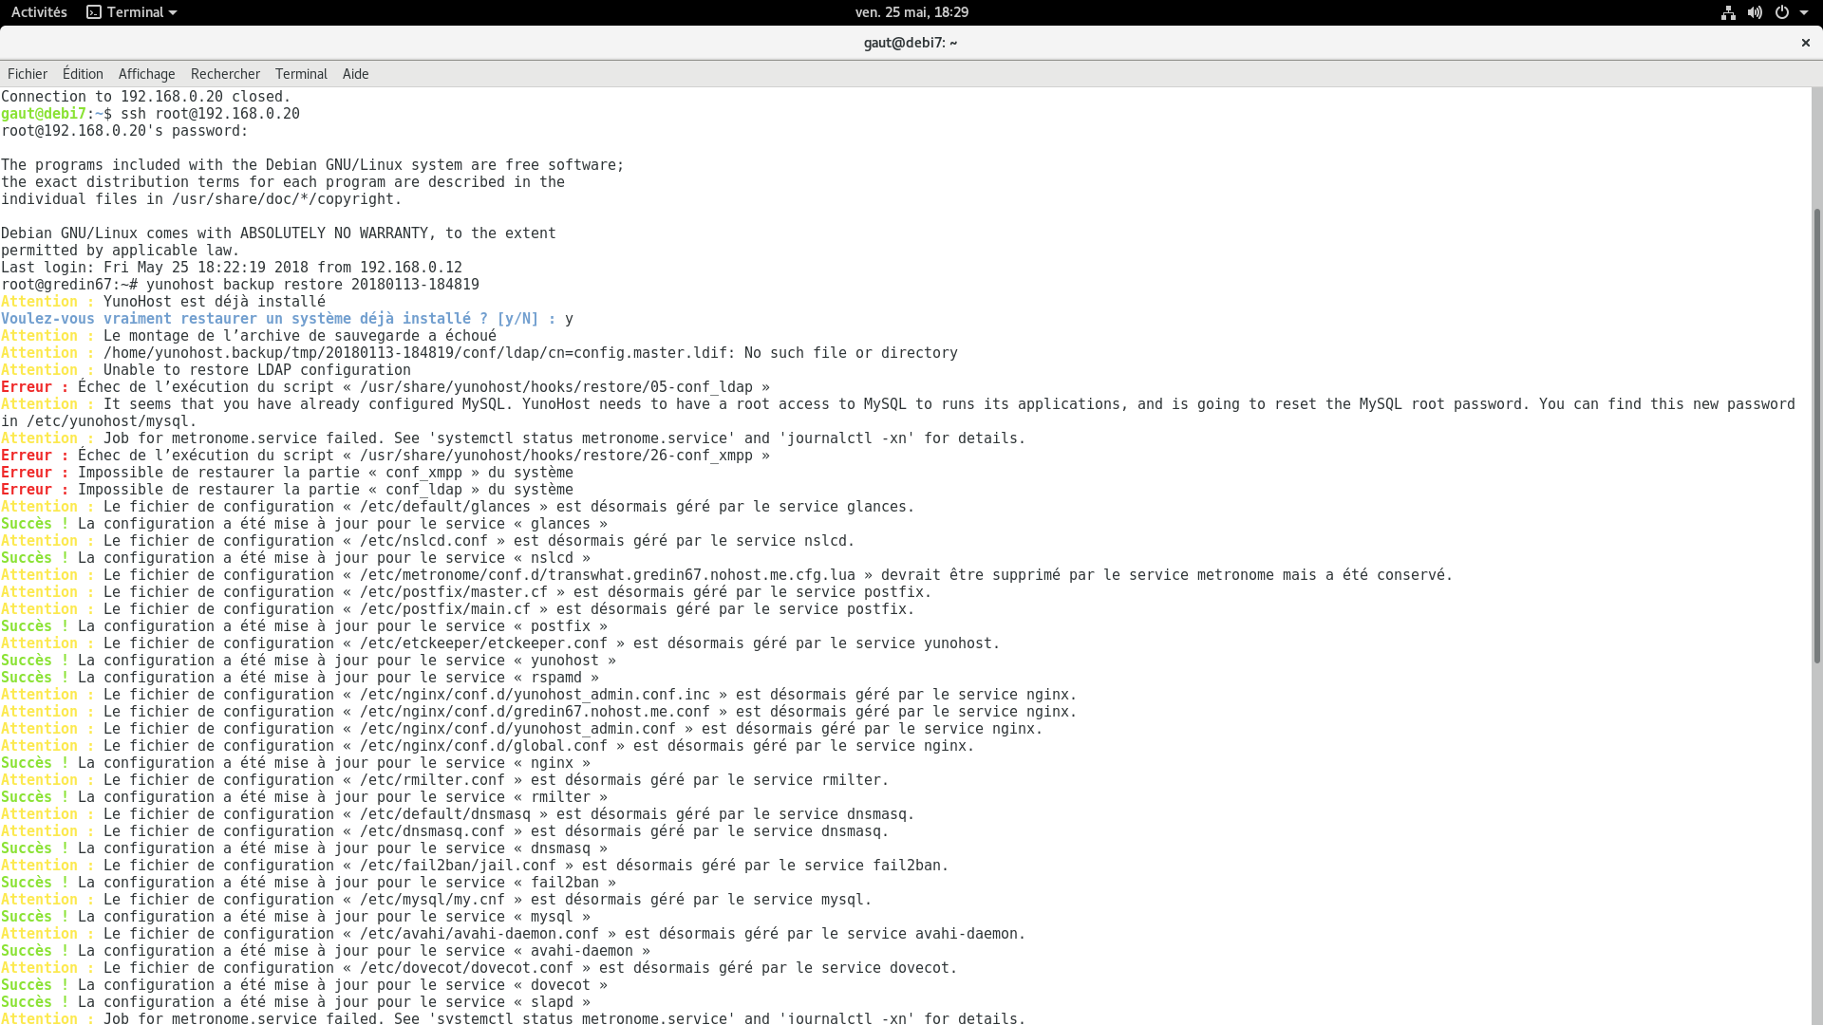Click the success line for service « rmilter »
1823x1025 pixels.
[304, 797]
